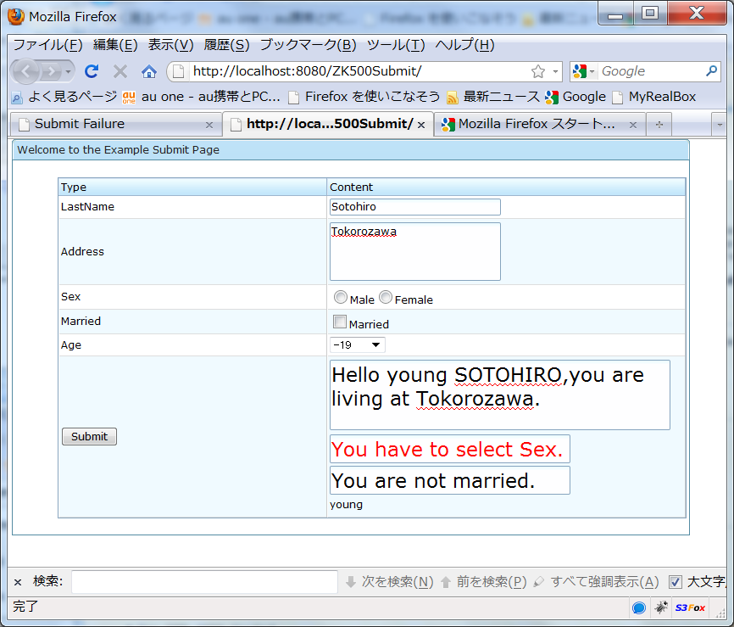Click the blue globe status bar icon
Screen dimensions: 734x627
639,607
